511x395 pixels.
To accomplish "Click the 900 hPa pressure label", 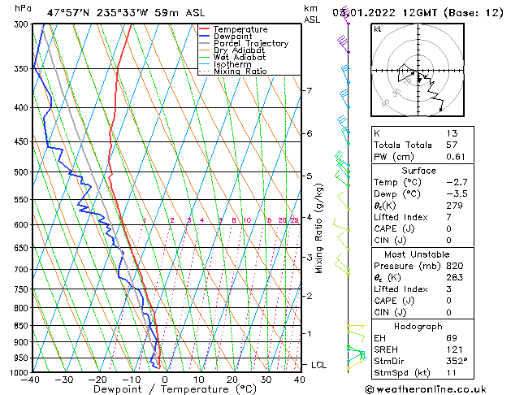I will [x=23, y=342].
